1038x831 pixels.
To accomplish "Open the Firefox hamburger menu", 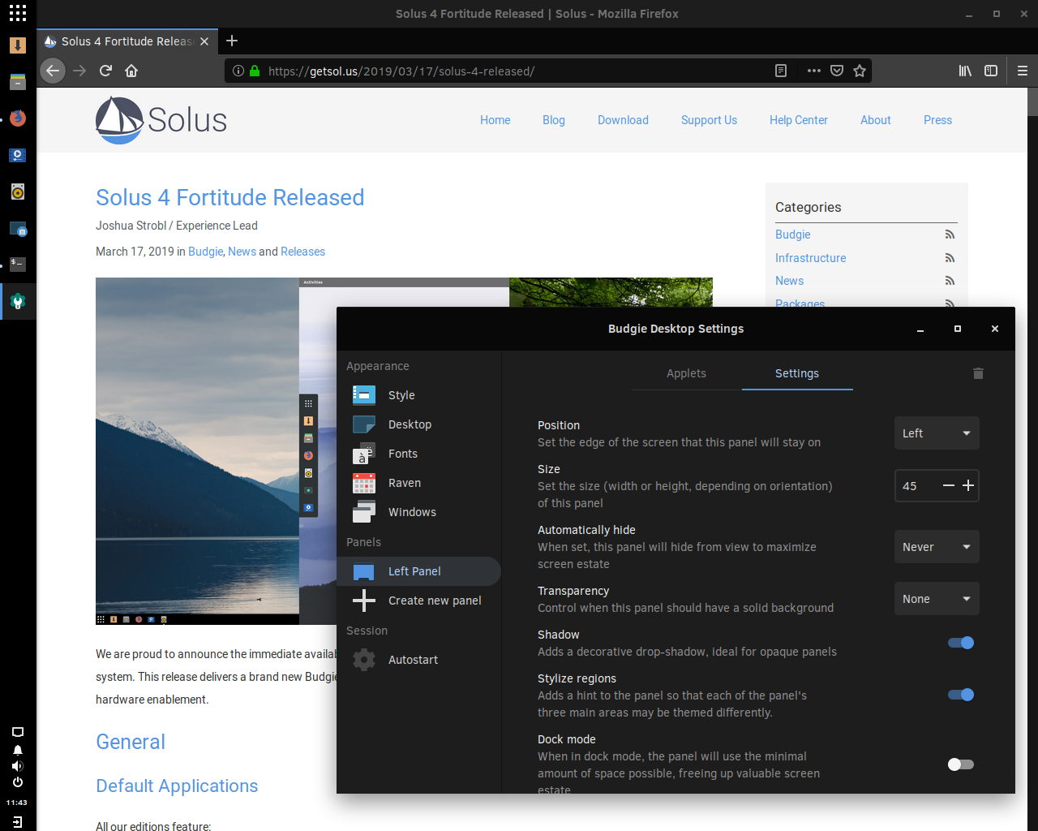I will click(1023, 71).
